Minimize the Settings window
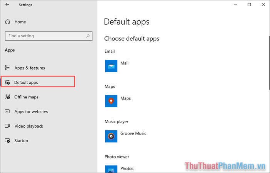Image resolution: width=270 pixels, height=173 pixels. [x=235, y=5]
